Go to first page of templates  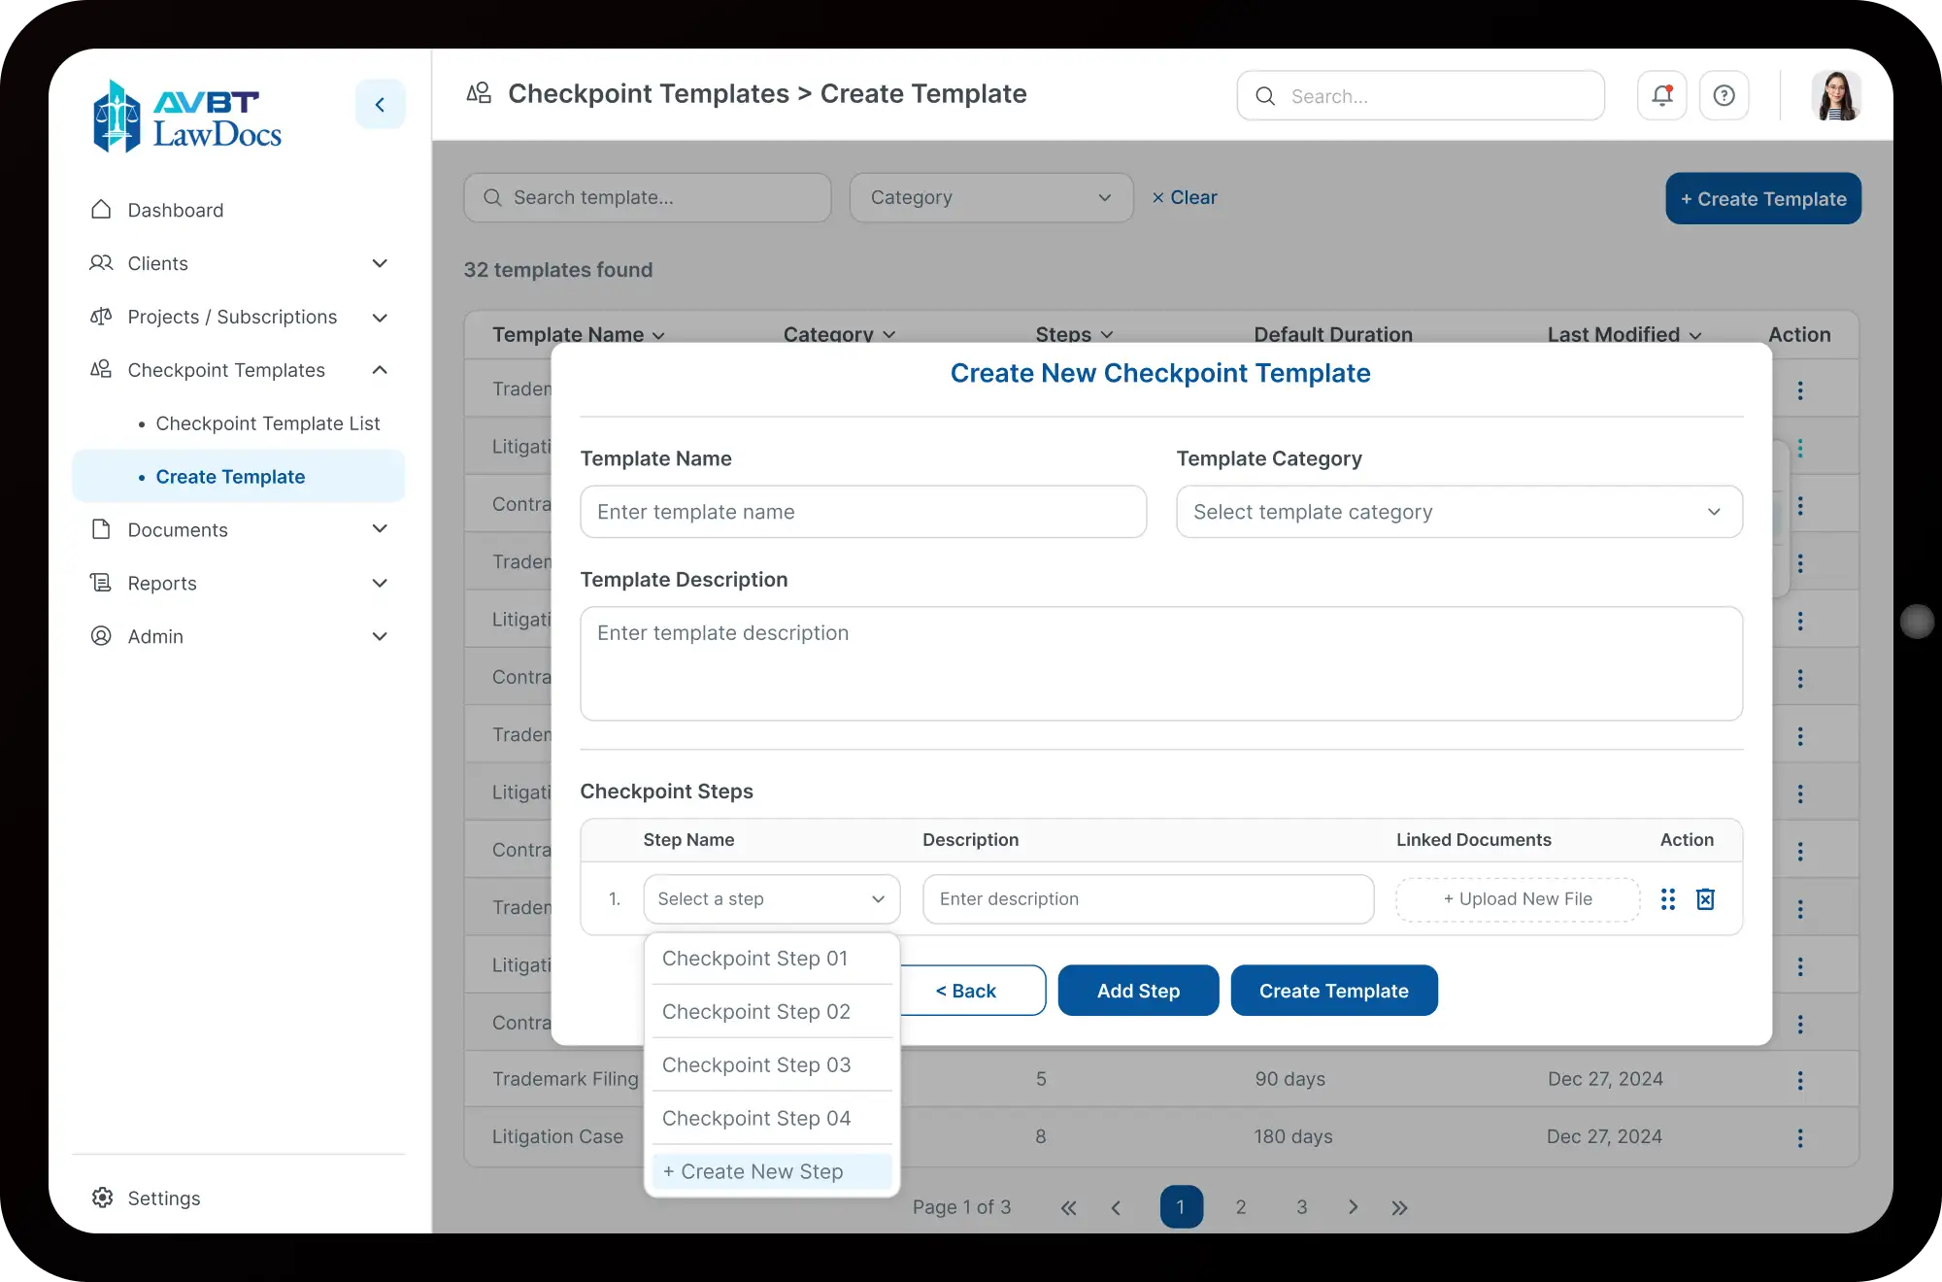[x=1068, y=1208]
